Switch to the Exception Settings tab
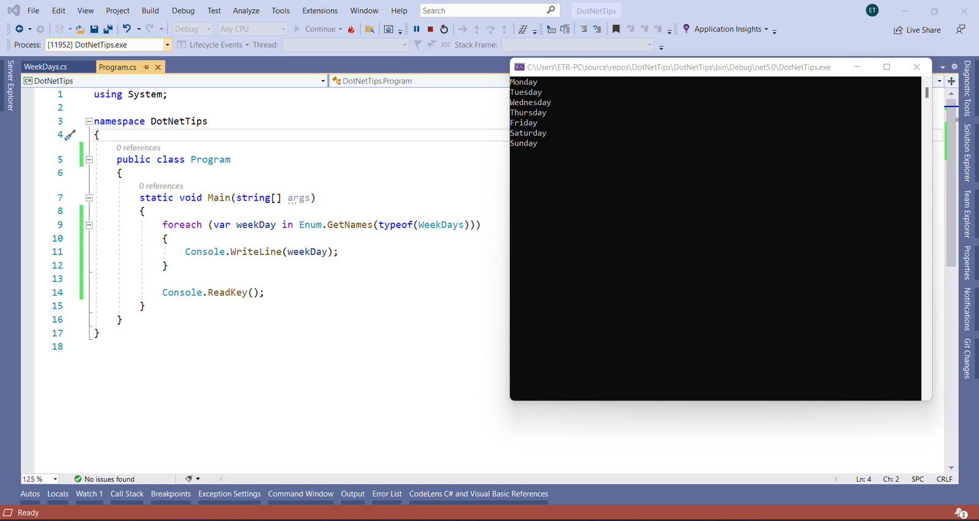979x521 pixels. [229, 494]
